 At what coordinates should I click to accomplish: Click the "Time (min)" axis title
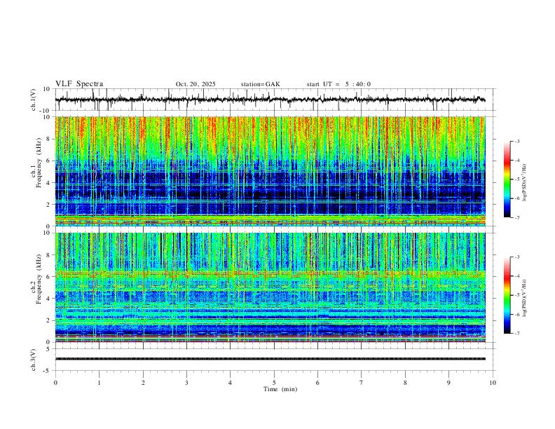point(280,389)
